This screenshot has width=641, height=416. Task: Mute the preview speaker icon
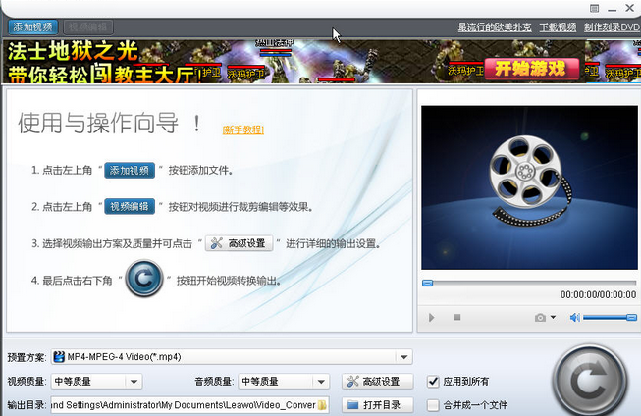point(575,318)
